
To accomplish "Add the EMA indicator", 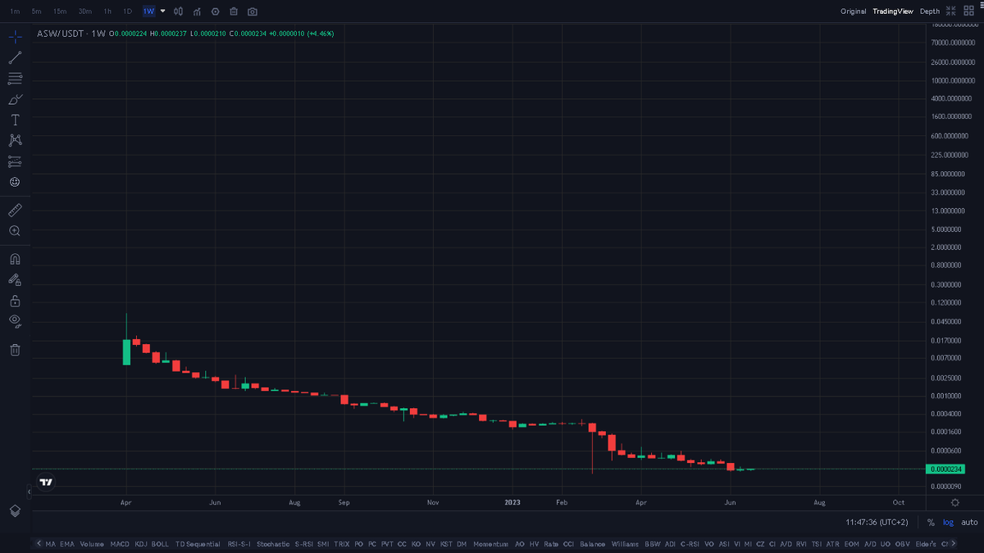I will [66, 544].
